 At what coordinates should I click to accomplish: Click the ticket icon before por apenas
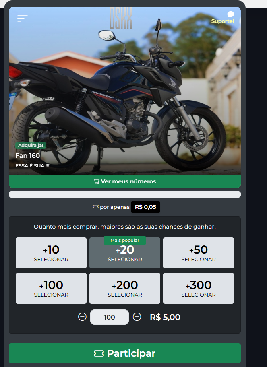(x=95, y=207)
